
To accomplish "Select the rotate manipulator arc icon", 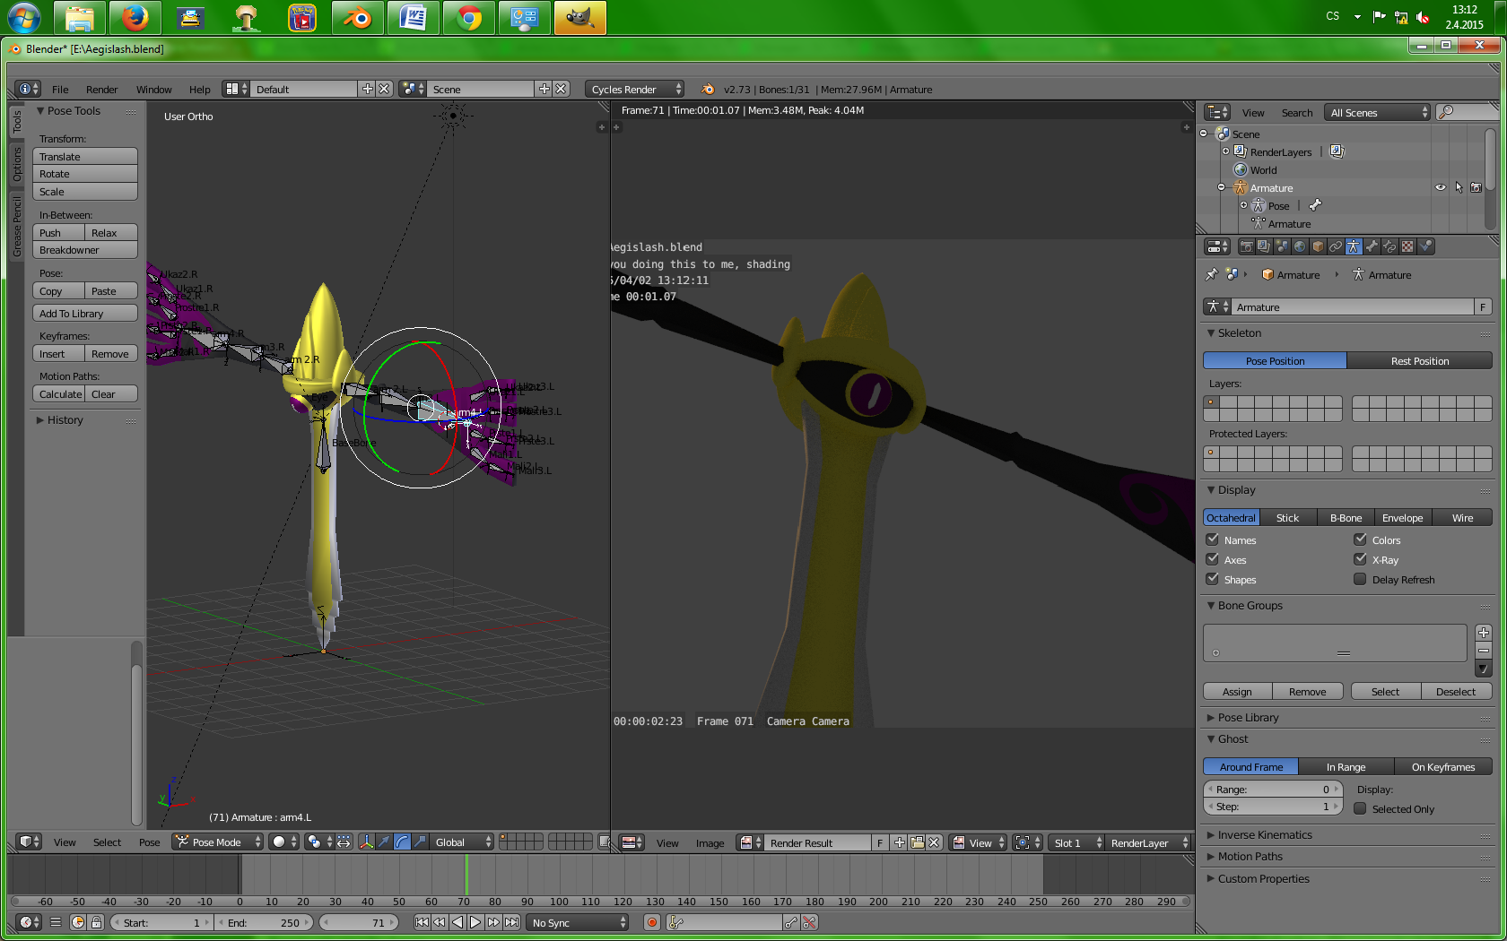I will click(402, 842).
